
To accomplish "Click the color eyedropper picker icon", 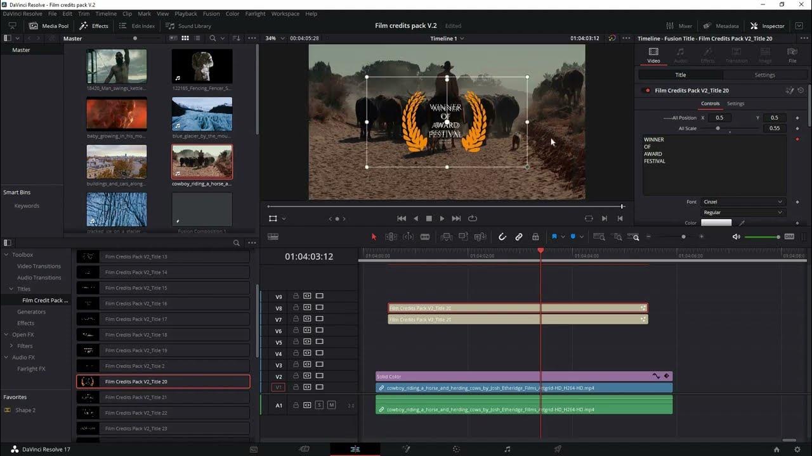I will tap(742, 223).
